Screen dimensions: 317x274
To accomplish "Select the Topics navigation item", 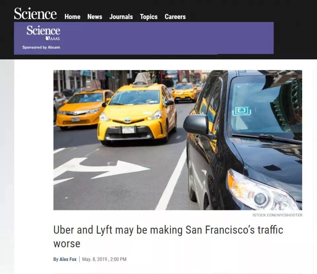I will (149, 17).
